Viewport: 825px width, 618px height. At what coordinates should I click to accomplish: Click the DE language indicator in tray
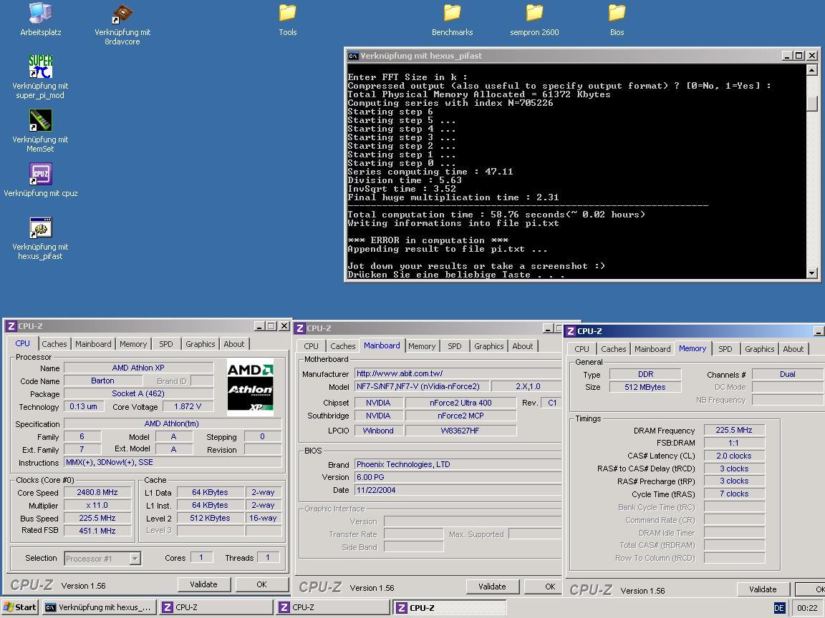779,608
